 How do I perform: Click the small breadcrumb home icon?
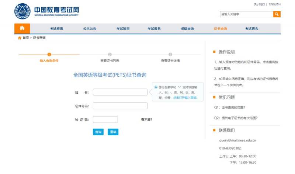[x=20, y=38]
